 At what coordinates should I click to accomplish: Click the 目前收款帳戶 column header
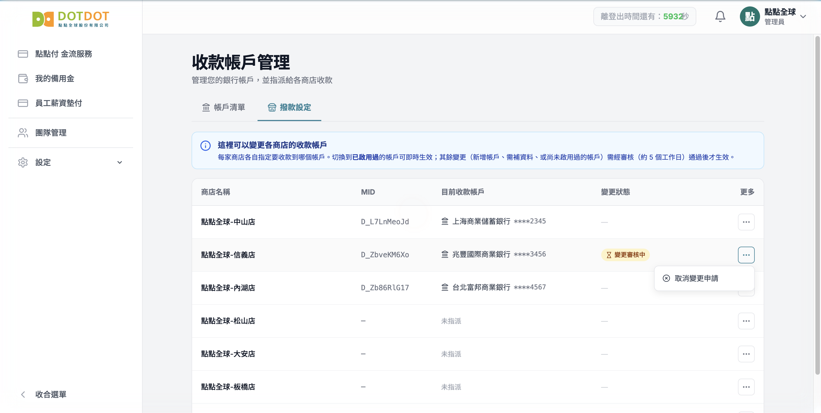[x=463, y=192]
